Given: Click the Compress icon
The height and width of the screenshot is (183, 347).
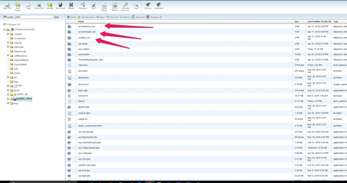Looking at the screenshot, I should click(158, 5).
